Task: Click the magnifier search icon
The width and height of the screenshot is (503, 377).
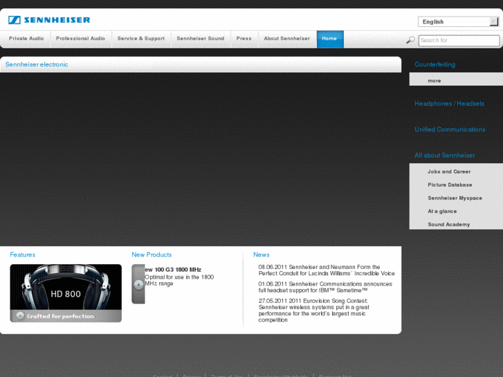Action: 410,40
